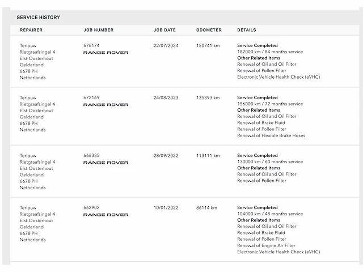Viewport: 363px width, 272px height.
Task: Click the odometer reading 113111 km
Action: tap(208, 155)
